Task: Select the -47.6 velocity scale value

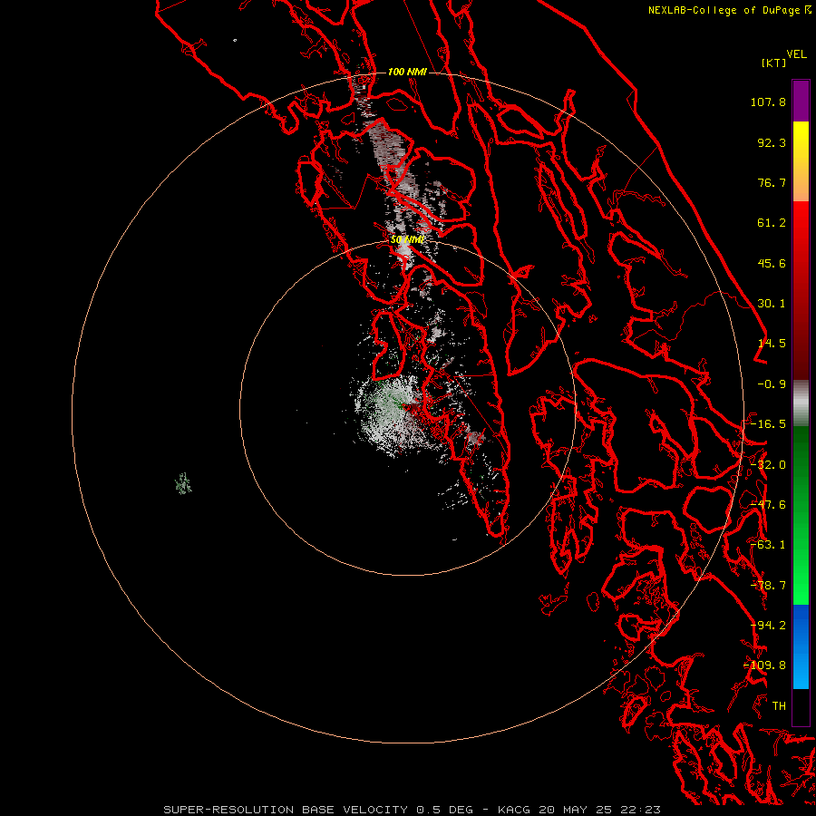Action: tap(768, 505)
